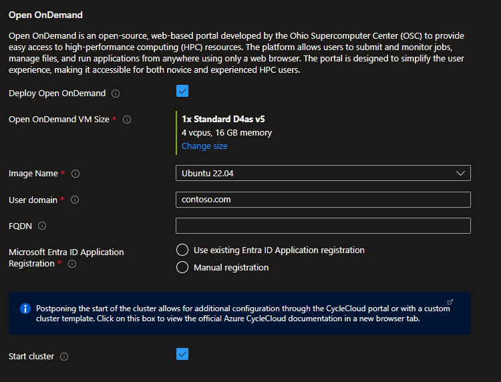
Task: Focus the empty FQDN text field
Action: [x=323, y=226]
